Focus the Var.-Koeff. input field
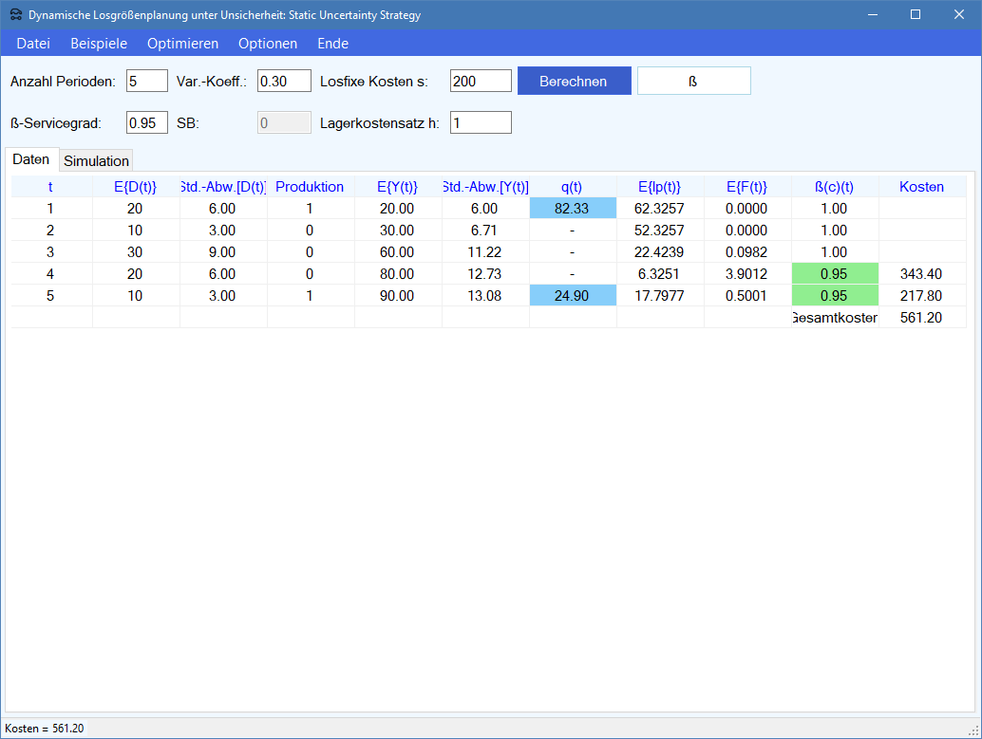This screenshot has width=982, height=739. point(284,82)
